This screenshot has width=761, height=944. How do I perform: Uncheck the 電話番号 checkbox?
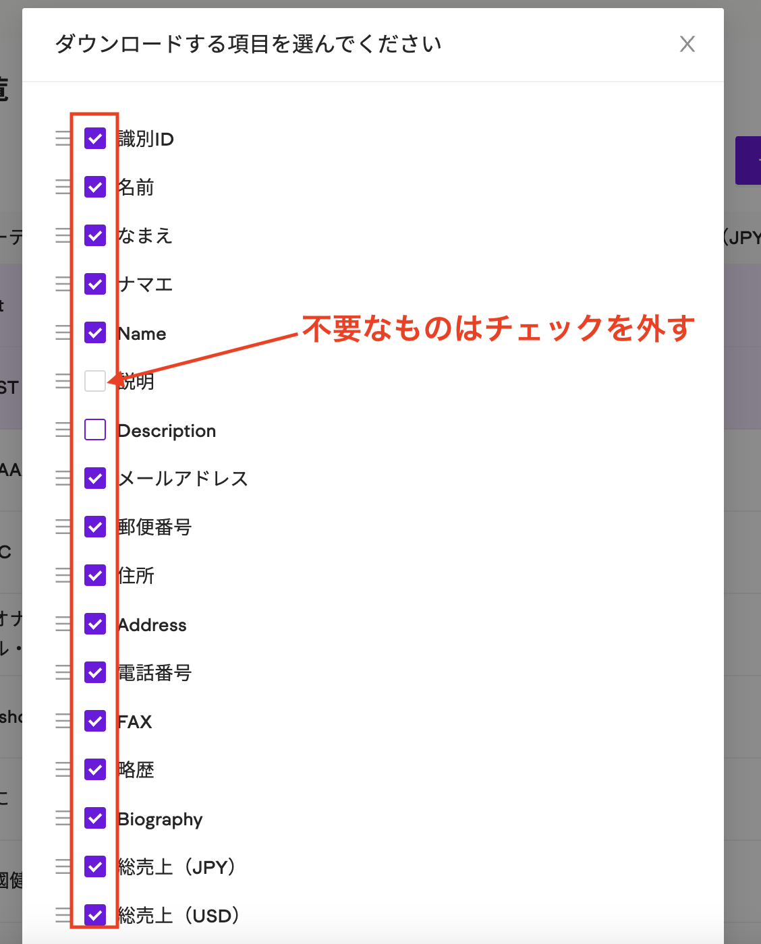click(x=95, y=672)
